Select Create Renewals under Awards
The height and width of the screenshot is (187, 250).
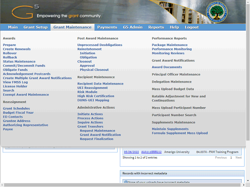point(16,49)
